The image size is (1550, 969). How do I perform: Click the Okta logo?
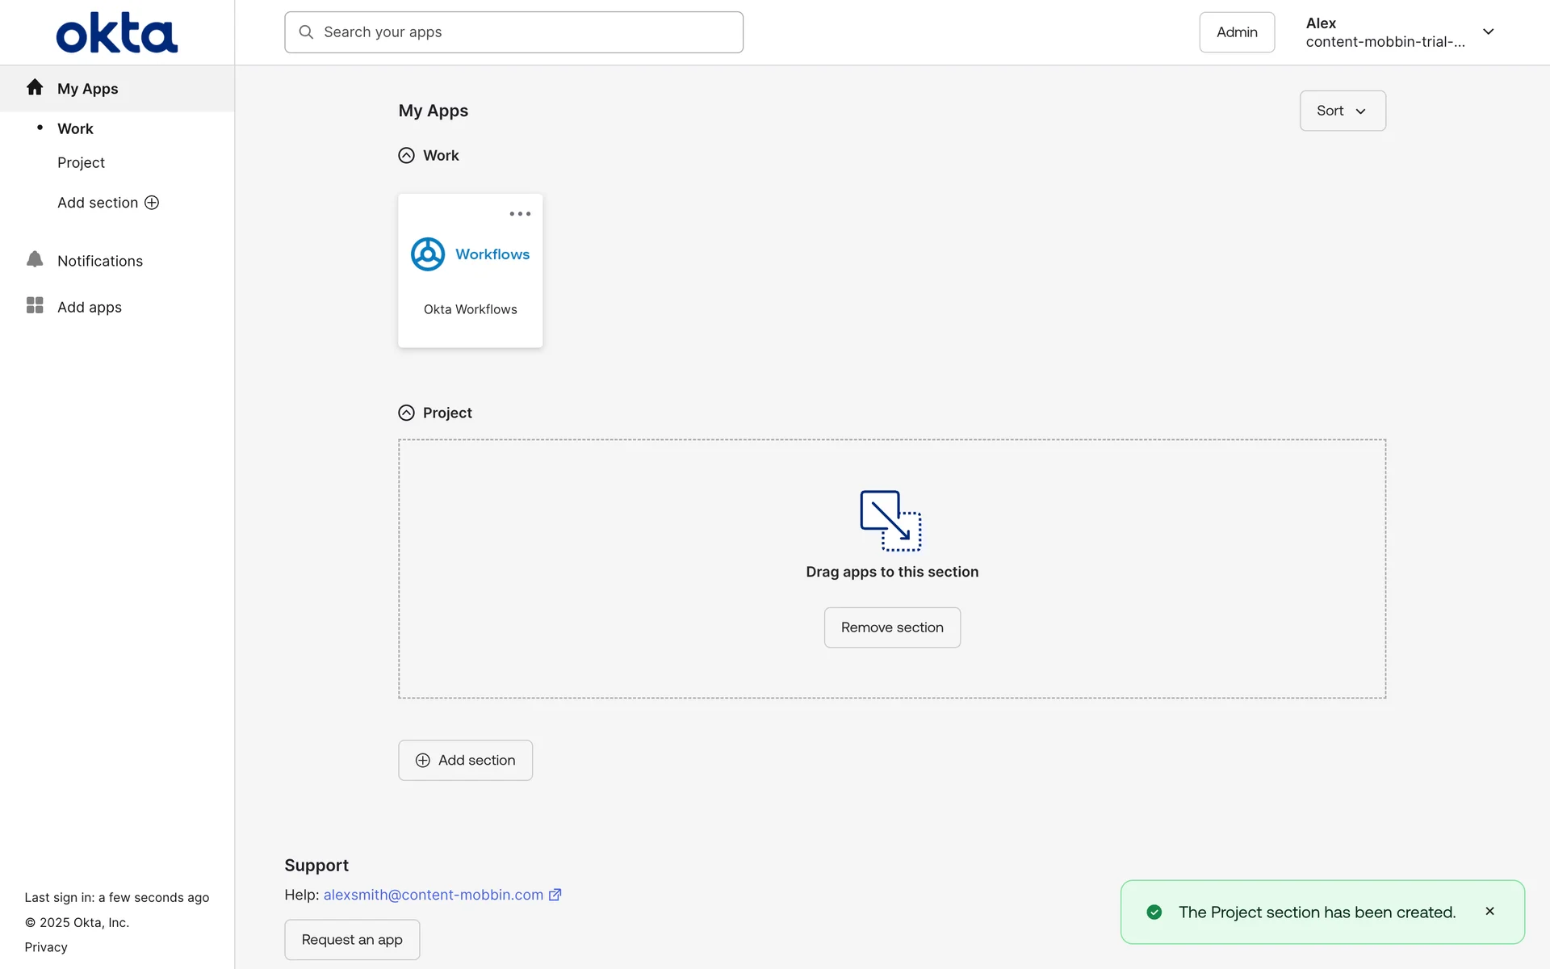[116, 33]
